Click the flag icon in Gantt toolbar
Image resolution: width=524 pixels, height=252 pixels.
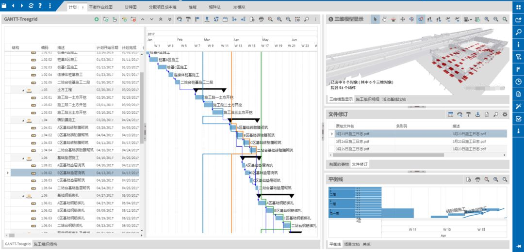click(x=197, y=19)
